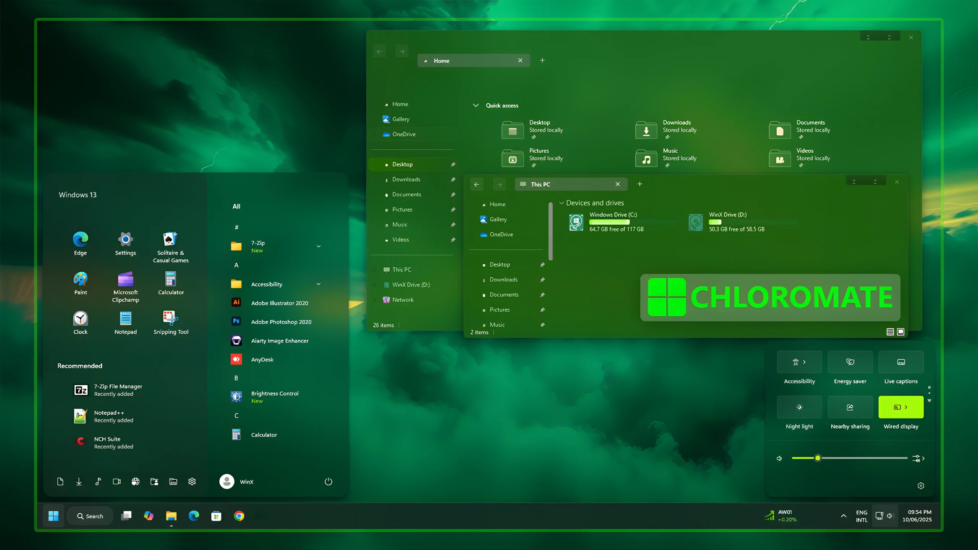
Task: Add new tab in Home Explorer window
Action: coord(542,60)
